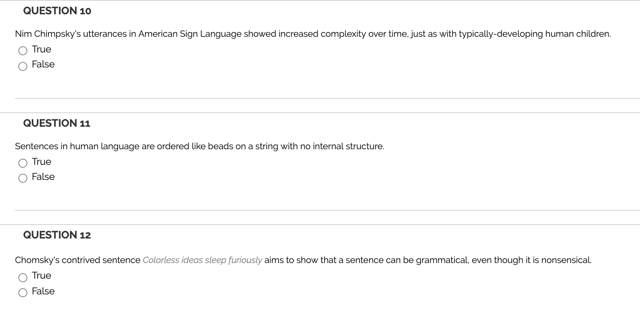This screenshot has height=323, width=640.
Task: Click the Nim Chimpsky question text
Action: (312, 34)
